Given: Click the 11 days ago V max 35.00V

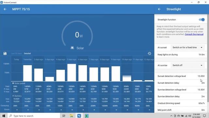Looking at the screenshot, I should (x=138, y=92).
